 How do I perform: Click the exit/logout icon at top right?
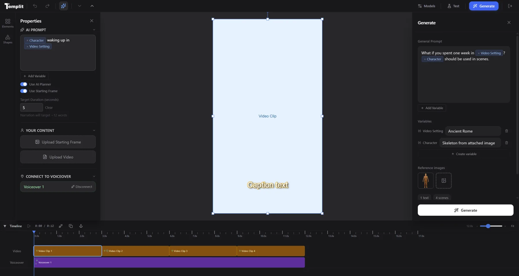click(510, 6)
